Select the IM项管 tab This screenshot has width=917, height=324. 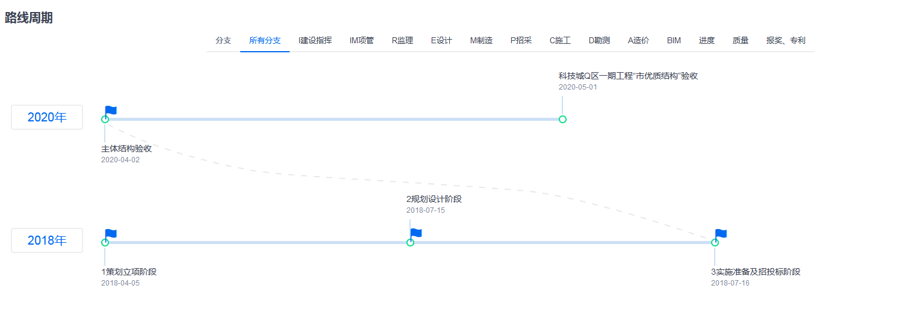click(361, 40)
